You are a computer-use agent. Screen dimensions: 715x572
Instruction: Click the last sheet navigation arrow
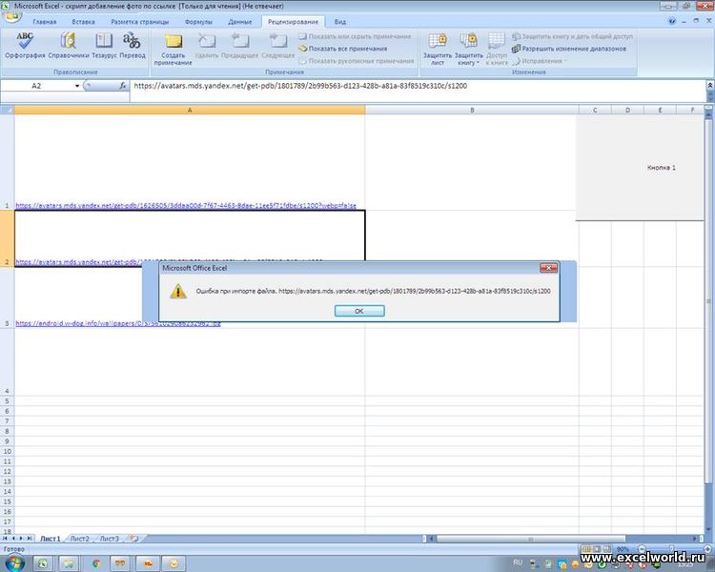[30, 539]
